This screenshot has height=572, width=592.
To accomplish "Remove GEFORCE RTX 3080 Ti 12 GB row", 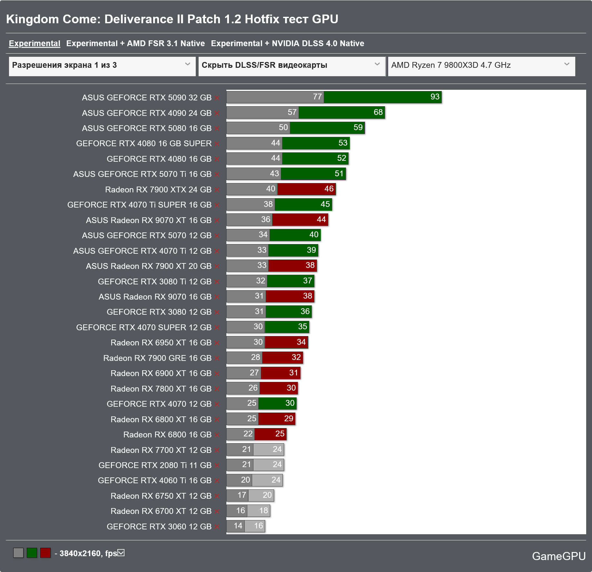I will pos(217,282).
